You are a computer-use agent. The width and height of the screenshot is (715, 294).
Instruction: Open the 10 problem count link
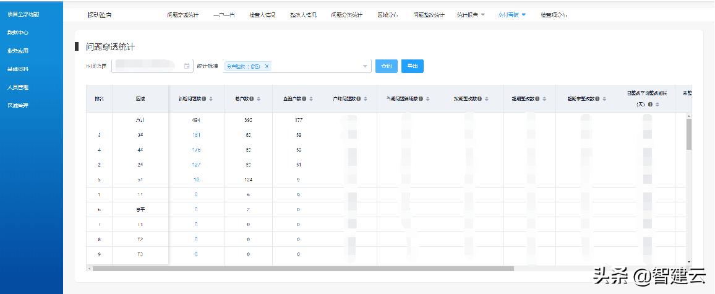196,179
